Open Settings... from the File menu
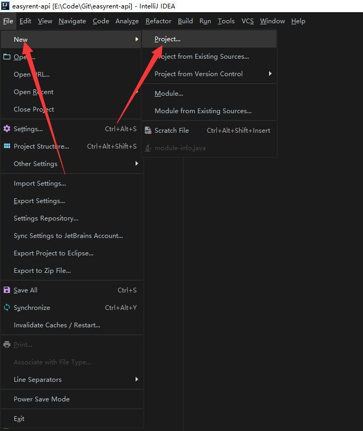 [71, 129]
